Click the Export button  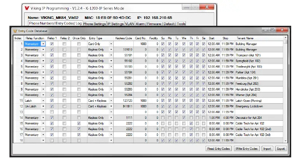click(281, 149)
